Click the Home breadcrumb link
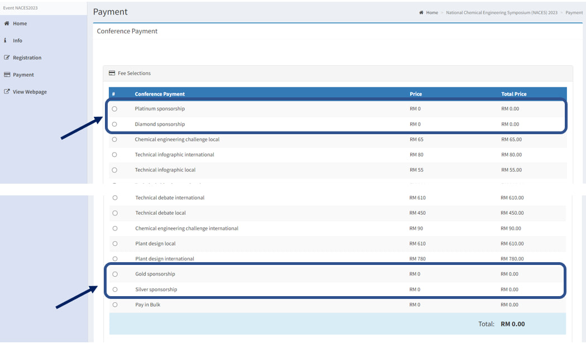 click(432, 12)
